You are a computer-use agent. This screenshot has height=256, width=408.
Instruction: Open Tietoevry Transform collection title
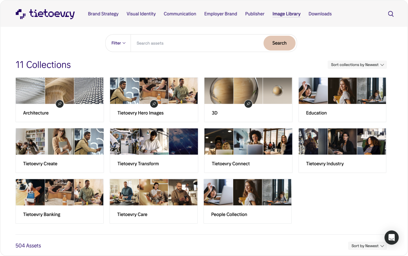[x=138, y=164]
